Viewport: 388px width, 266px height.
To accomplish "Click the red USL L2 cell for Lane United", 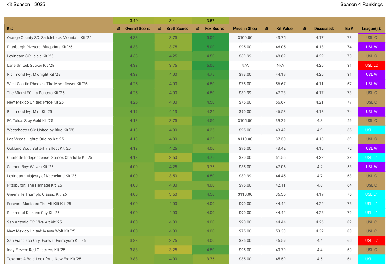I will pyautogui.click(x=372, y=66).
